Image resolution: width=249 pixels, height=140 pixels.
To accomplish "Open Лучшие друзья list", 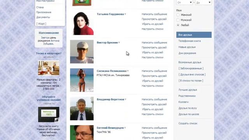I will [188, 90].
